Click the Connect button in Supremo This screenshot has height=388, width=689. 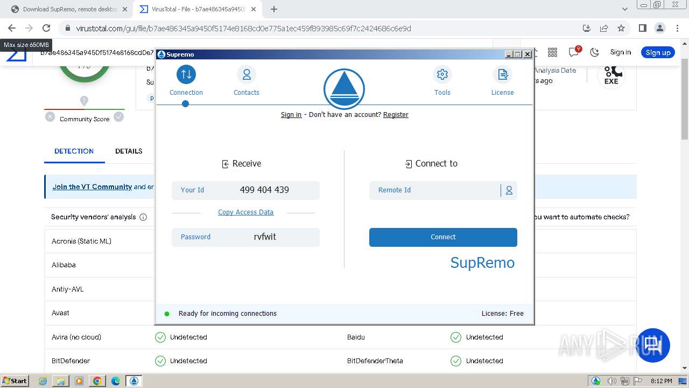click(443, 237)
